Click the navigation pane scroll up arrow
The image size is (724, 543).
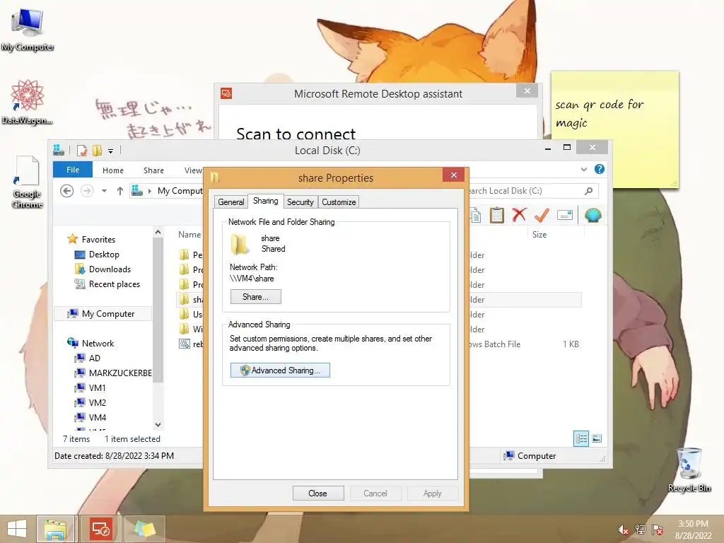158,232
